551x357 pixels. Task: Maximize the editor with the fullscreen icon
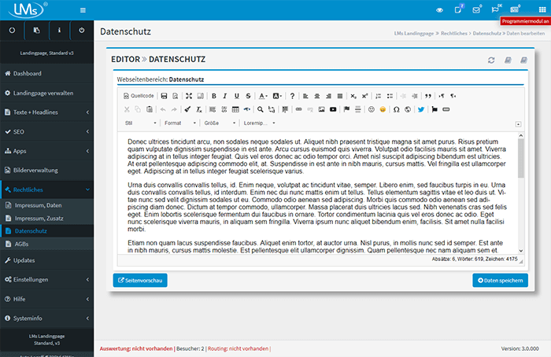[x=189, y=96]
